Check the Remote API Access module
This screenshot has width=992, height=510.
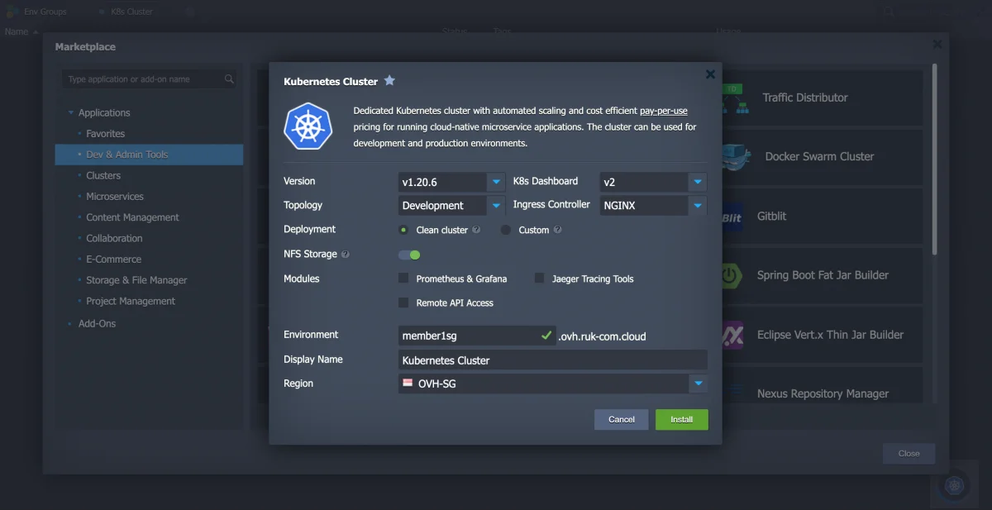coord(403,303)
